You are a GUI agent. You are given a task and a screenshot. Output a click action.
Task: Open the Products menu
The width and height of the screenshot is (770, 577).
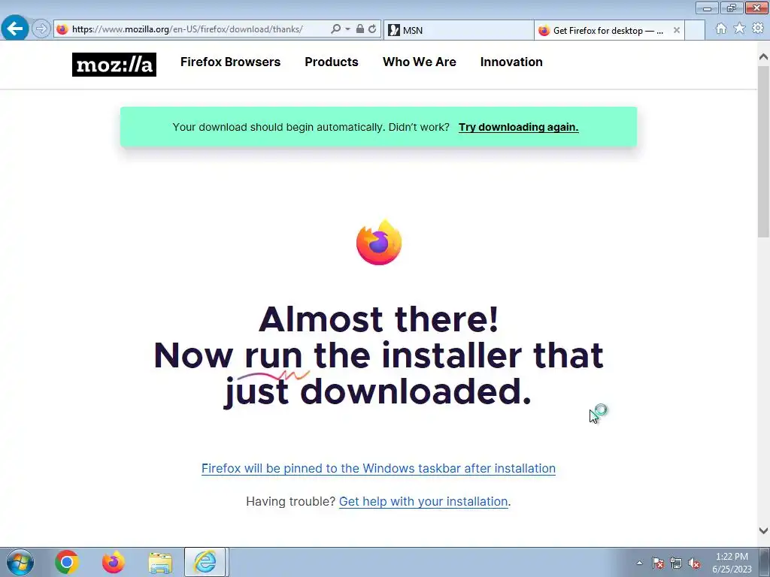332,62
